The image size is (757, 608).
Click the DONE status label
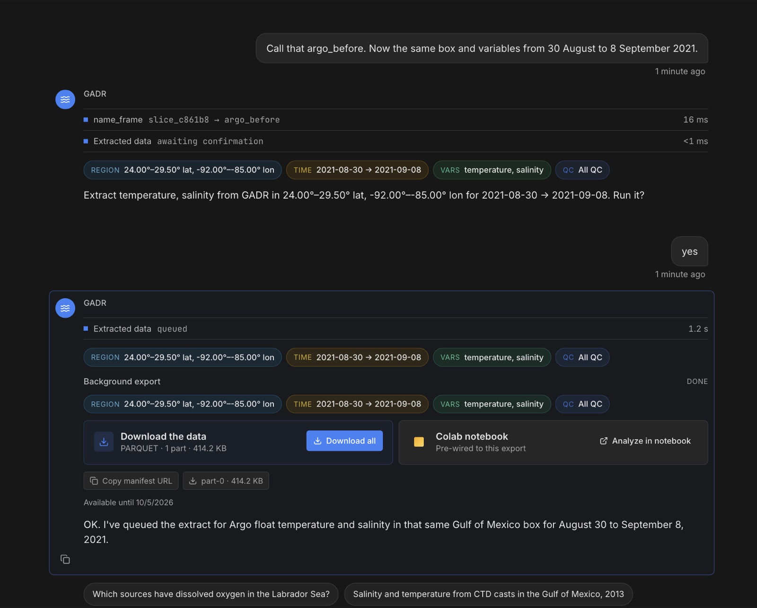pos(697,382)
